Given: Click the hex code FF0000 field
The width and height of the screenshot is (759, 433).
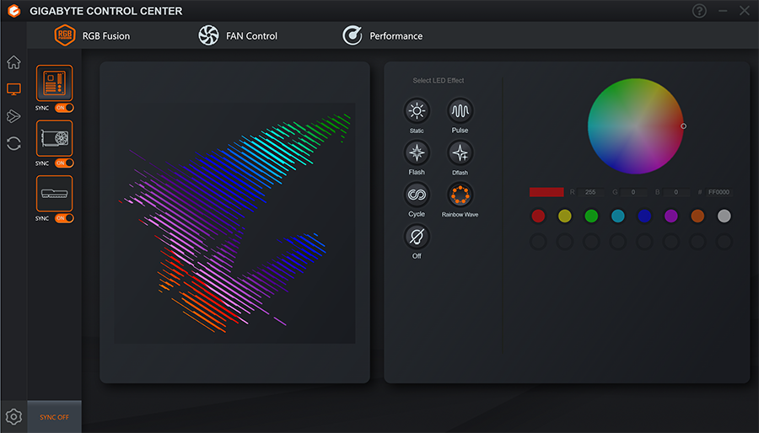Looking at the screenshot, I should [x=719, y=192].
